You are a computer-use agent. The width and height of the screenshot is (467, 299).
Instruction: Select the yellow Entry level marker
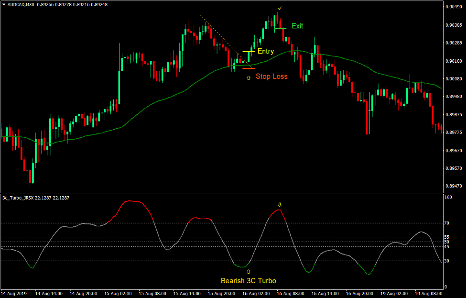(247, 51)
